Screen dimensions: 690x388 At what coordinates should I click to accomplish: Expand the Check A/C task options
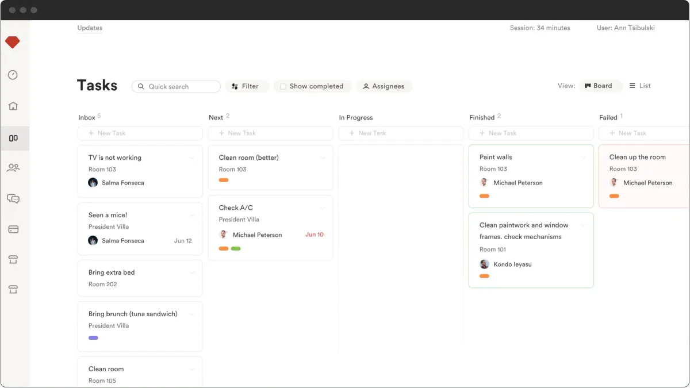pyautogui.click(x=323, y=208)
